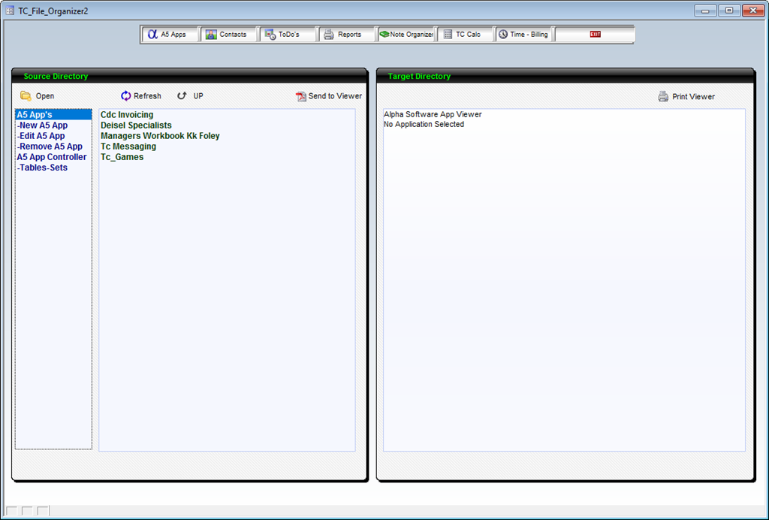Open the A5 Apps toolbar button
The image size is (769, 520).
click(169, 35)
